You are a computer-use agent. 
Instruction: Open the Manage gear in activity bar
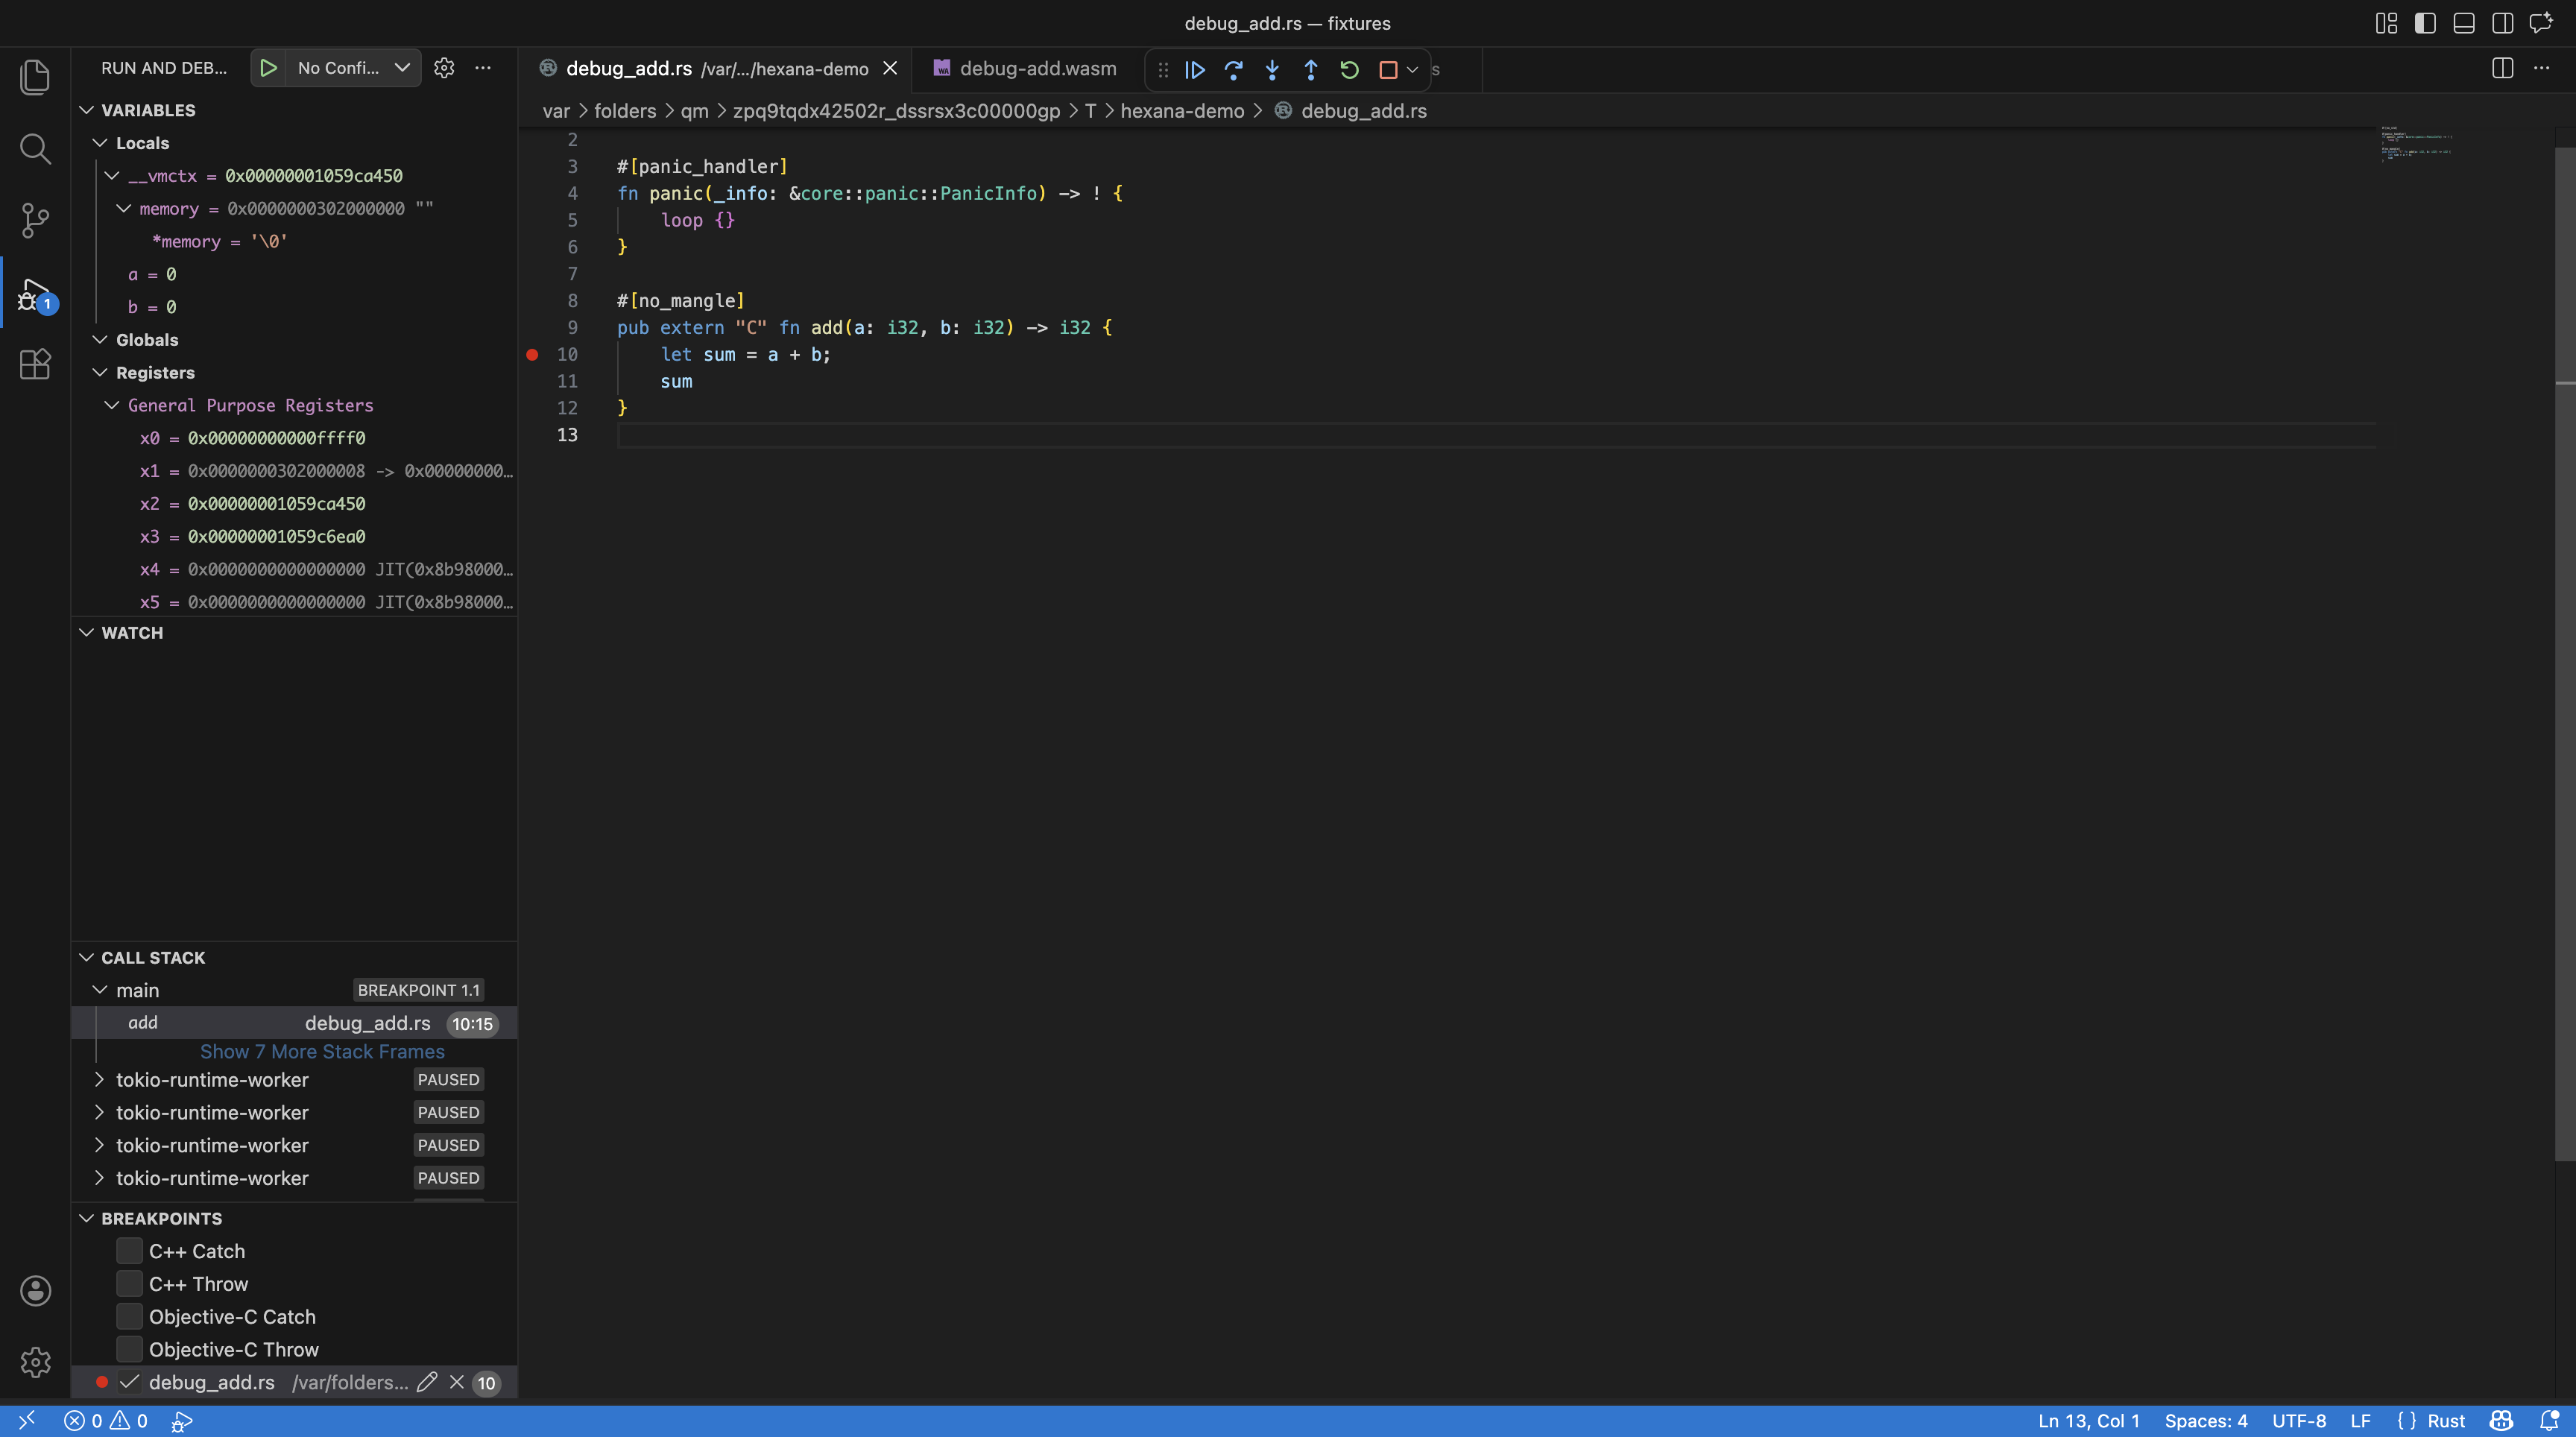pos(35,1362)
